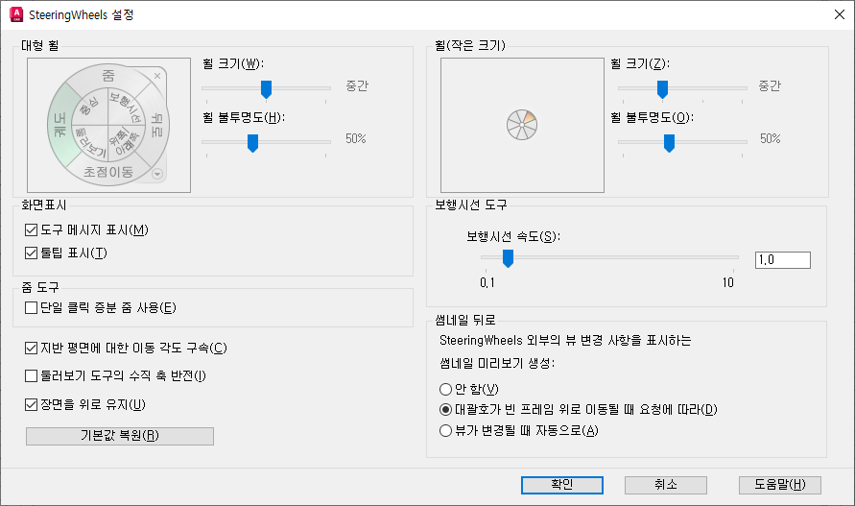Viewport: 855px width, 506px height.
Task: Cancel with the 취소 button
Action: pyautogui.click(x=666, y=485)
